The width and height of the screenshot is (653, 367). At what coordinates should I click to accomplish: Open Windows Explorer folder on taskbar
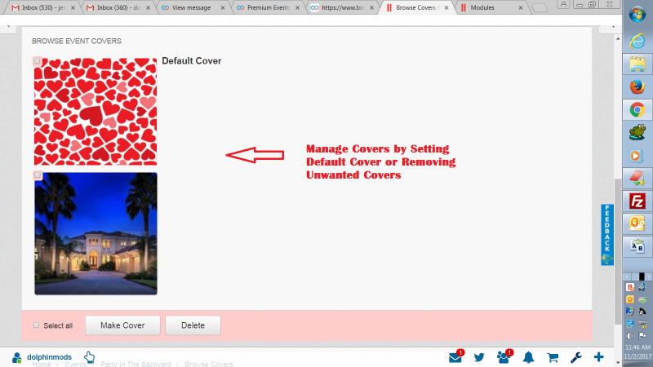tap(637, 64)
